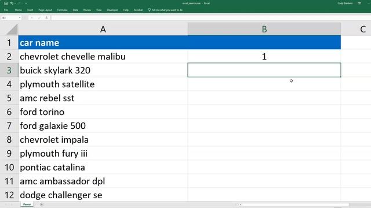Click the 'car name' header cell
The width and height of the screenshot is (371, 208).
click(103, 43)
